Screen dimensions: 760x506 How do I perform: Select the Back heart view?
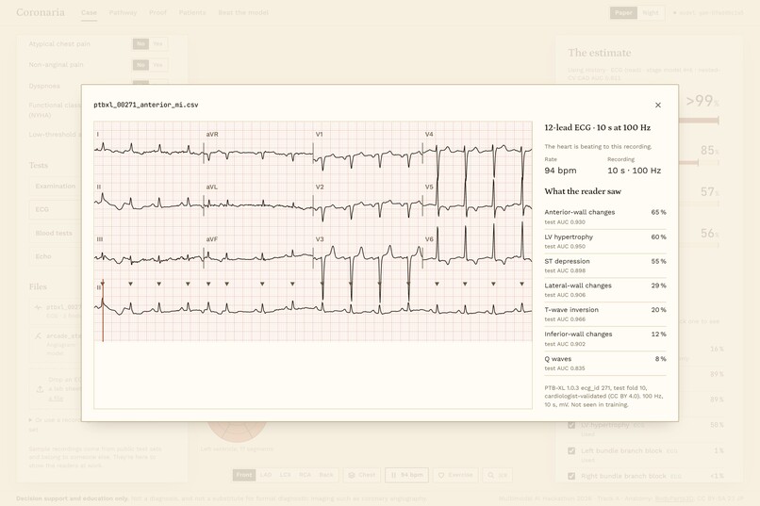pos(326,475)
